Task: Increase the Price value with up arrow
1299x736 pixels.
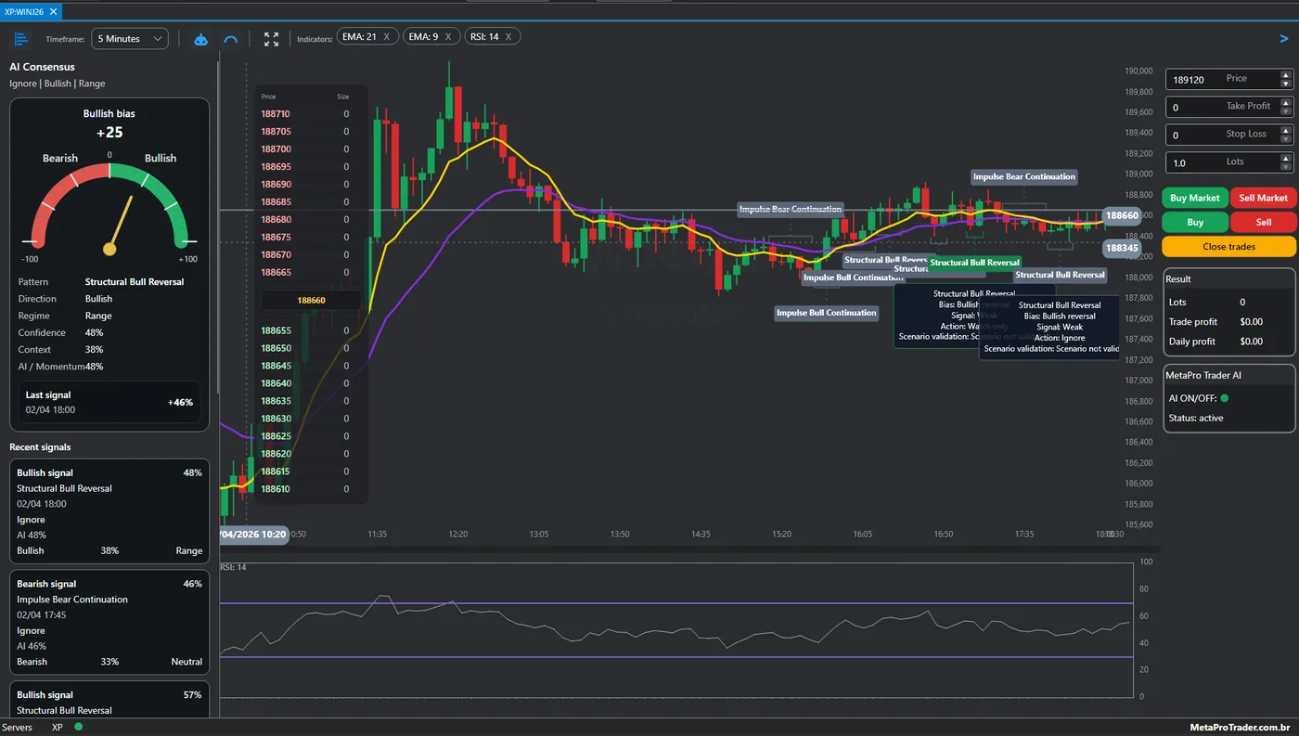Action: pos(1285,75)
